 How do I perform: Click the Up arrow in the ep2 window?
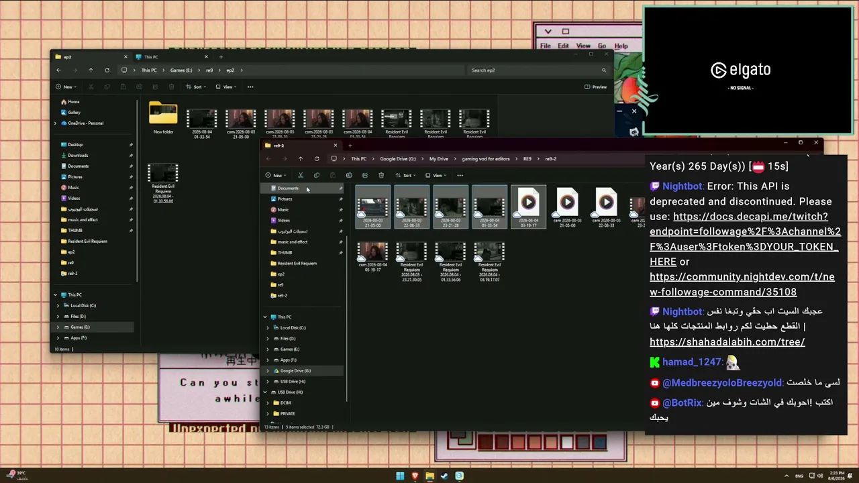point(91,70)
